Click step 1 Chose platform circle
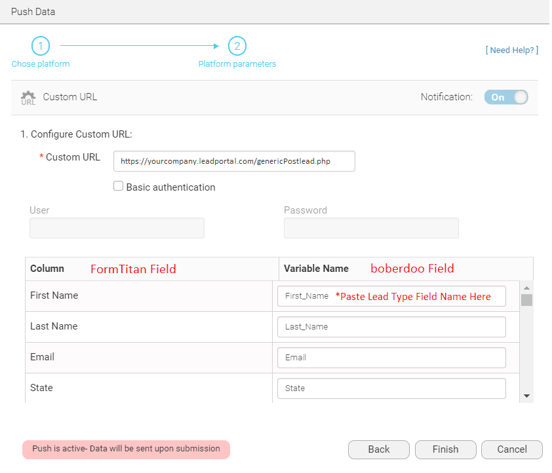This screenshot has height=473, width=552. (41, 46)
